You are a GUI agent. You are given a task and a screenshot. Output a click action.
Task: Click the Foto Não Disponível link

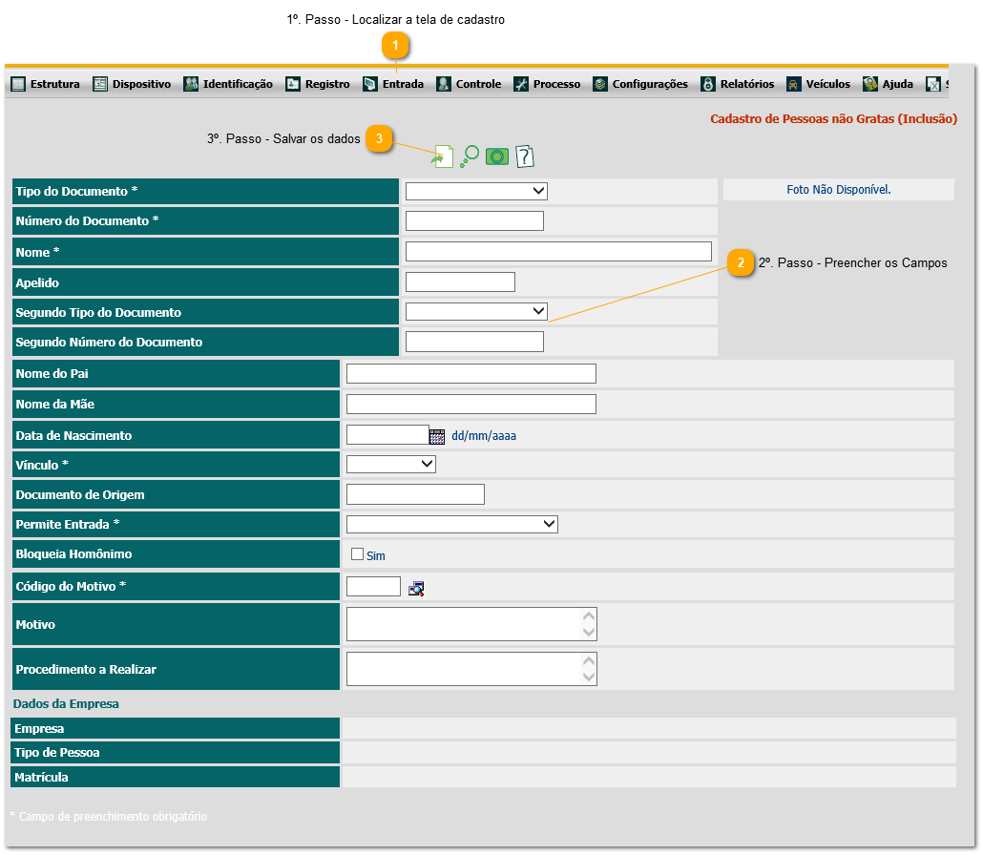pyautogui.click(x=838, y=189)
